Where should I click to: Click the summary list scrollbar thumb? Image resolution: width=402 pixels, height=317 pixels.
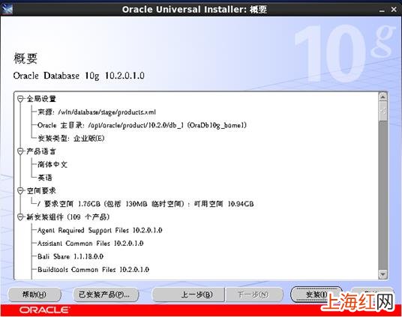click(x=382, y=111)
